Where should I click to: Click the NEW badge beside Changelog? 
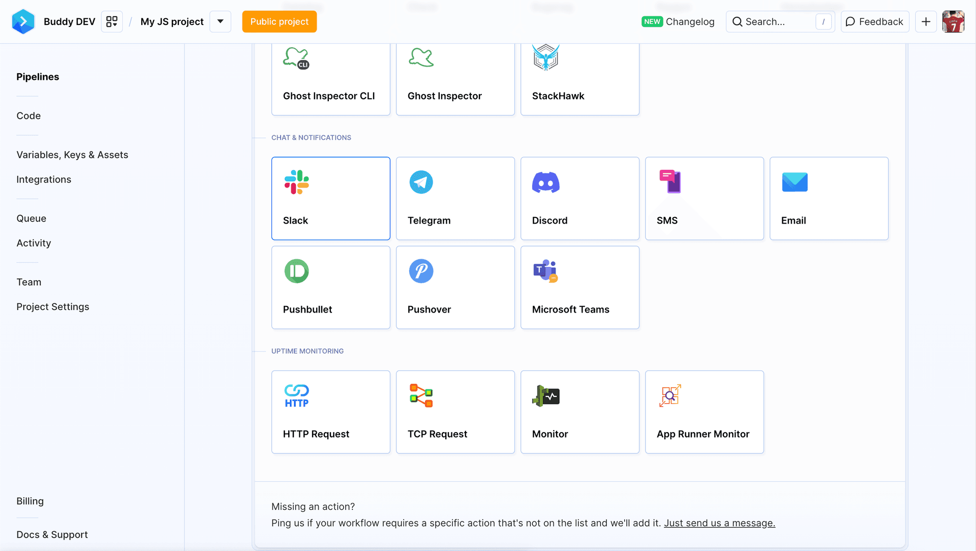coord(652,21)
